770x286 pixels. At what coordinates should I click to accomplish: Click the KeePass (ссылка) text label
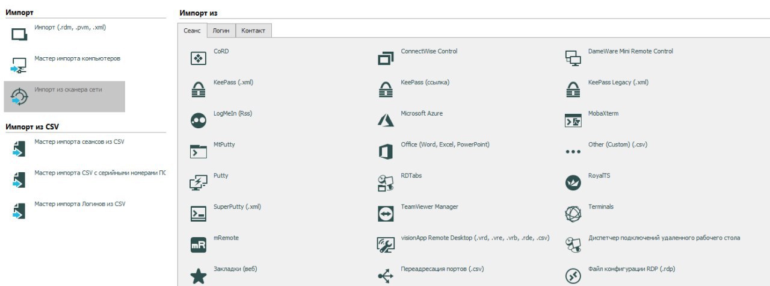tap(425, 82)
